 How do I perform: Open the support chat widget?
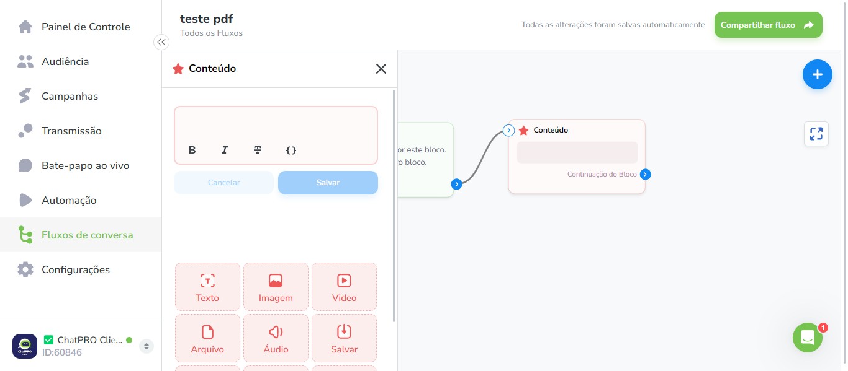pos(807,338)
